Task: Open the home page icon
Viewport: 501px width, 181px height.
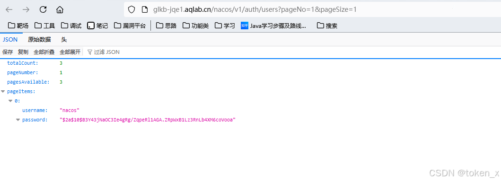Action: tap(60, 9)
